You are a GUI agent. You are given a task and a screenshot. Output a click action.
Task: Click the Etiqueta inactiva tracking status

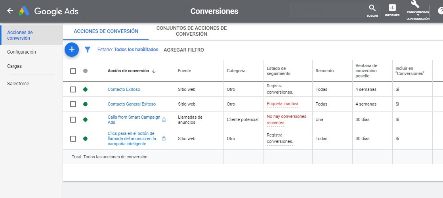282,104
